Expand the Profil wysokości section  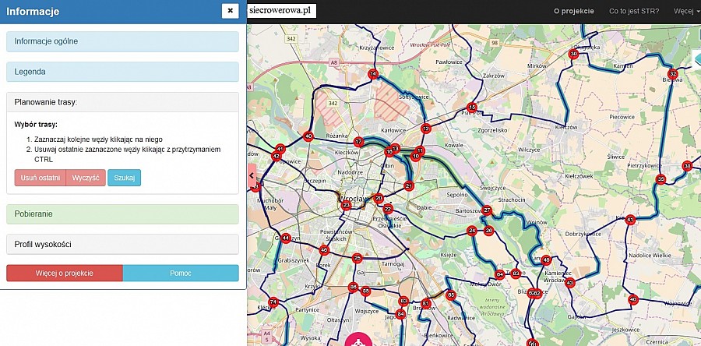click(122, 245)
